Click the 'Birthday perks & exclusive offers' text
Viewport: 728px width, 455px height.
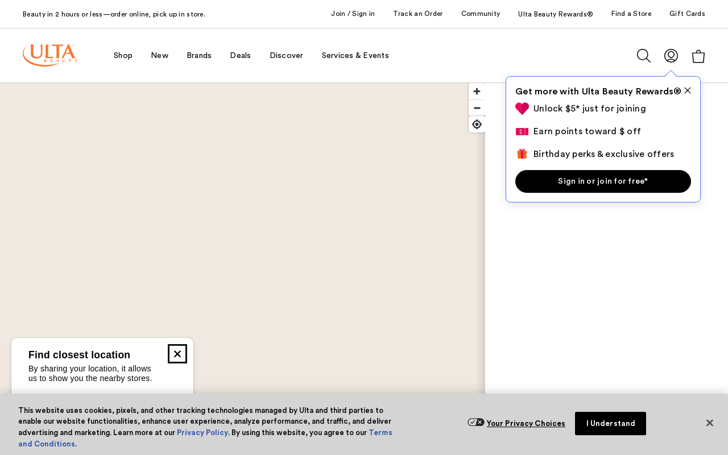(603, 154)
